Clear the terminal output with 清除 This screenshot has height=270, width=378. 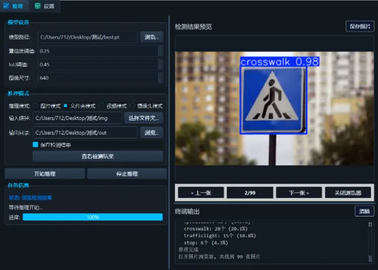364,211
